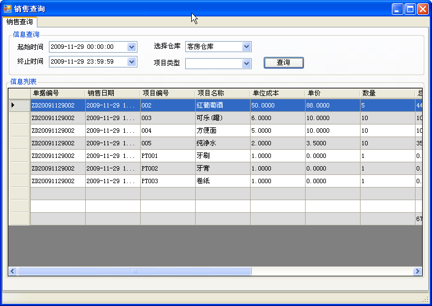Sort by 单位成本 column header
This screenshot has width=432, height=306.
278,93
